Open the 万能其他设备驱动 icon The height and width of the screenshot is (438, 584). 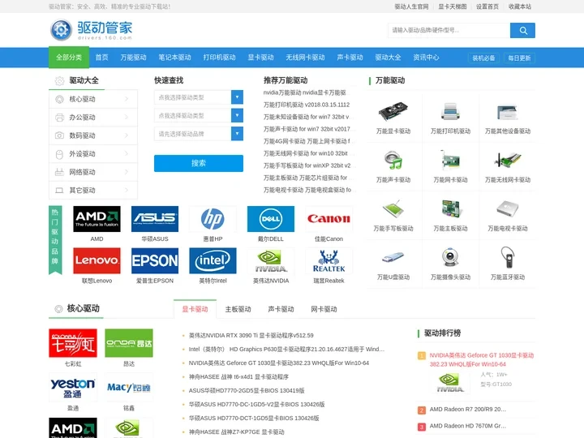point(507,111)
